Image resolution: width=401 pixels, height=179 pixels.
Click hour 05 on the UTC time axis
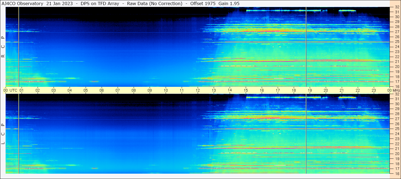86,90
